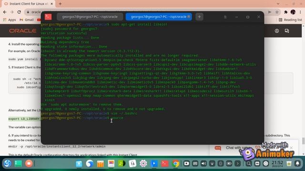
Task: Click Chrome's forward button
Action: point(12,12)
